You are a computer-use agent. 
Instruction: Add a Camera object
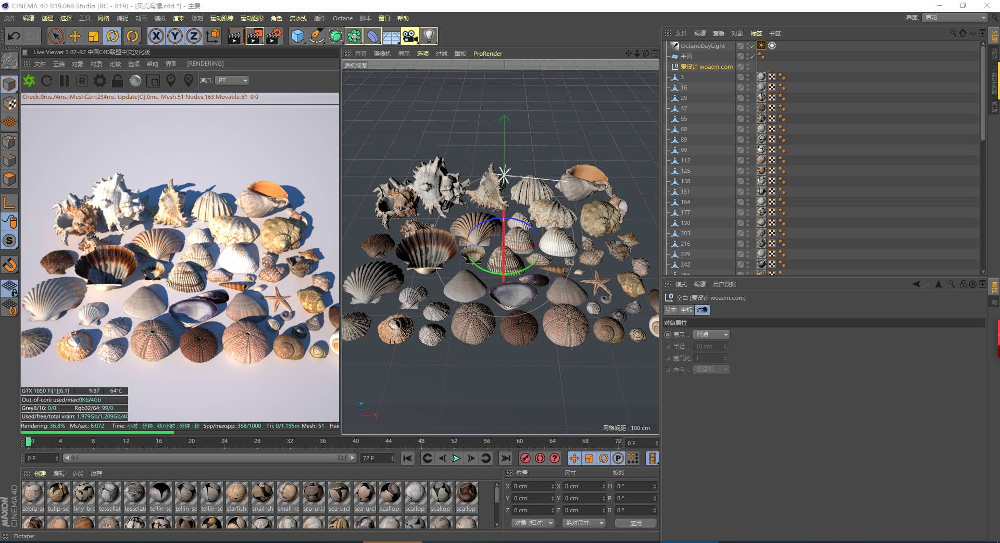click(410, 36)
